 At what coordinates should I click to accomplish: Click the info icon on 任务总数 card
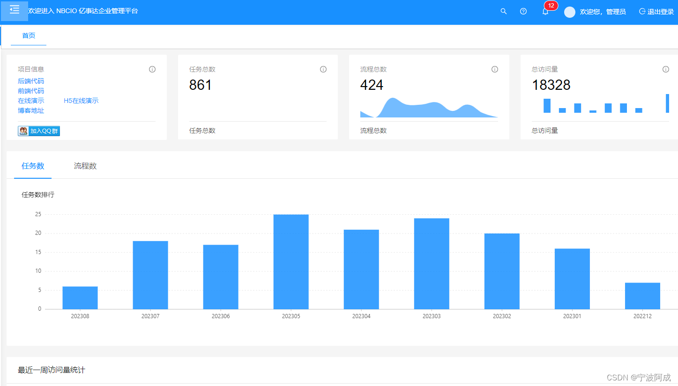click(323, 69)
